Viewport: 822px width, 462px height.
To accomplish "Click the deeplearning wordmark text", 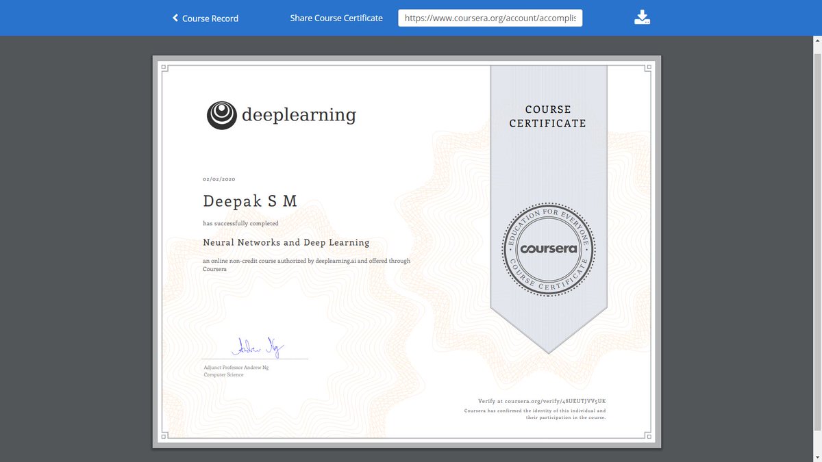I will click(x=299, y=114).
